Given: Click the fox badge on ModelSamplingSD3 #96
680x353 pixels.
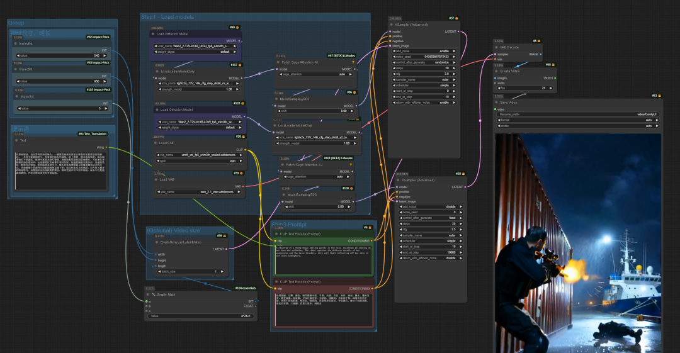Looking at the screenshot, I should point(354,92).
